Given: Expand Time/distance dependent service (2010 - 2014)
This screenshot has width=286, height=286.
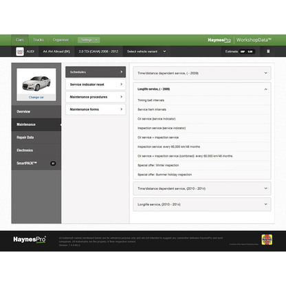Looking at the screenshot, I should click(202, 188).
